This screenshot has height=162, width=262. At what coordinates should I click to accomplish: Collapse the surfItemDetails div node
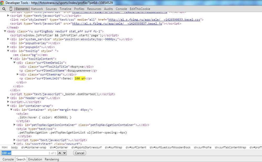14,63
